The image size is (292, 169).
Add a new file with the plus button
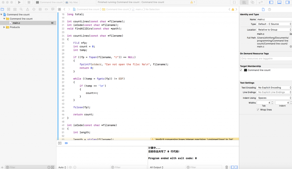tap(2, 167)
